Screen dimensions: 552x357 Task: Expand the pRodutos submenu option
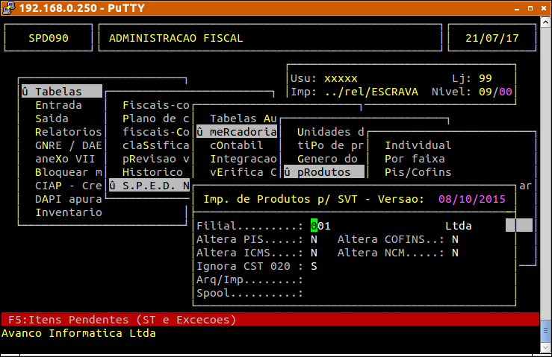pos(323,172)
